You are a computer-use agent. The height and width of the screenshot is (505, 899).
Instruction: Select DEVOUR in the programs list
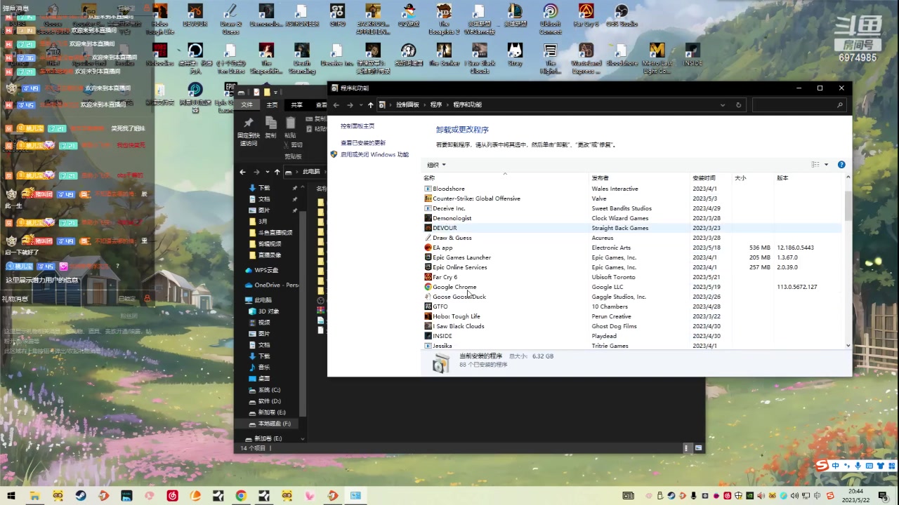point(632,228)
